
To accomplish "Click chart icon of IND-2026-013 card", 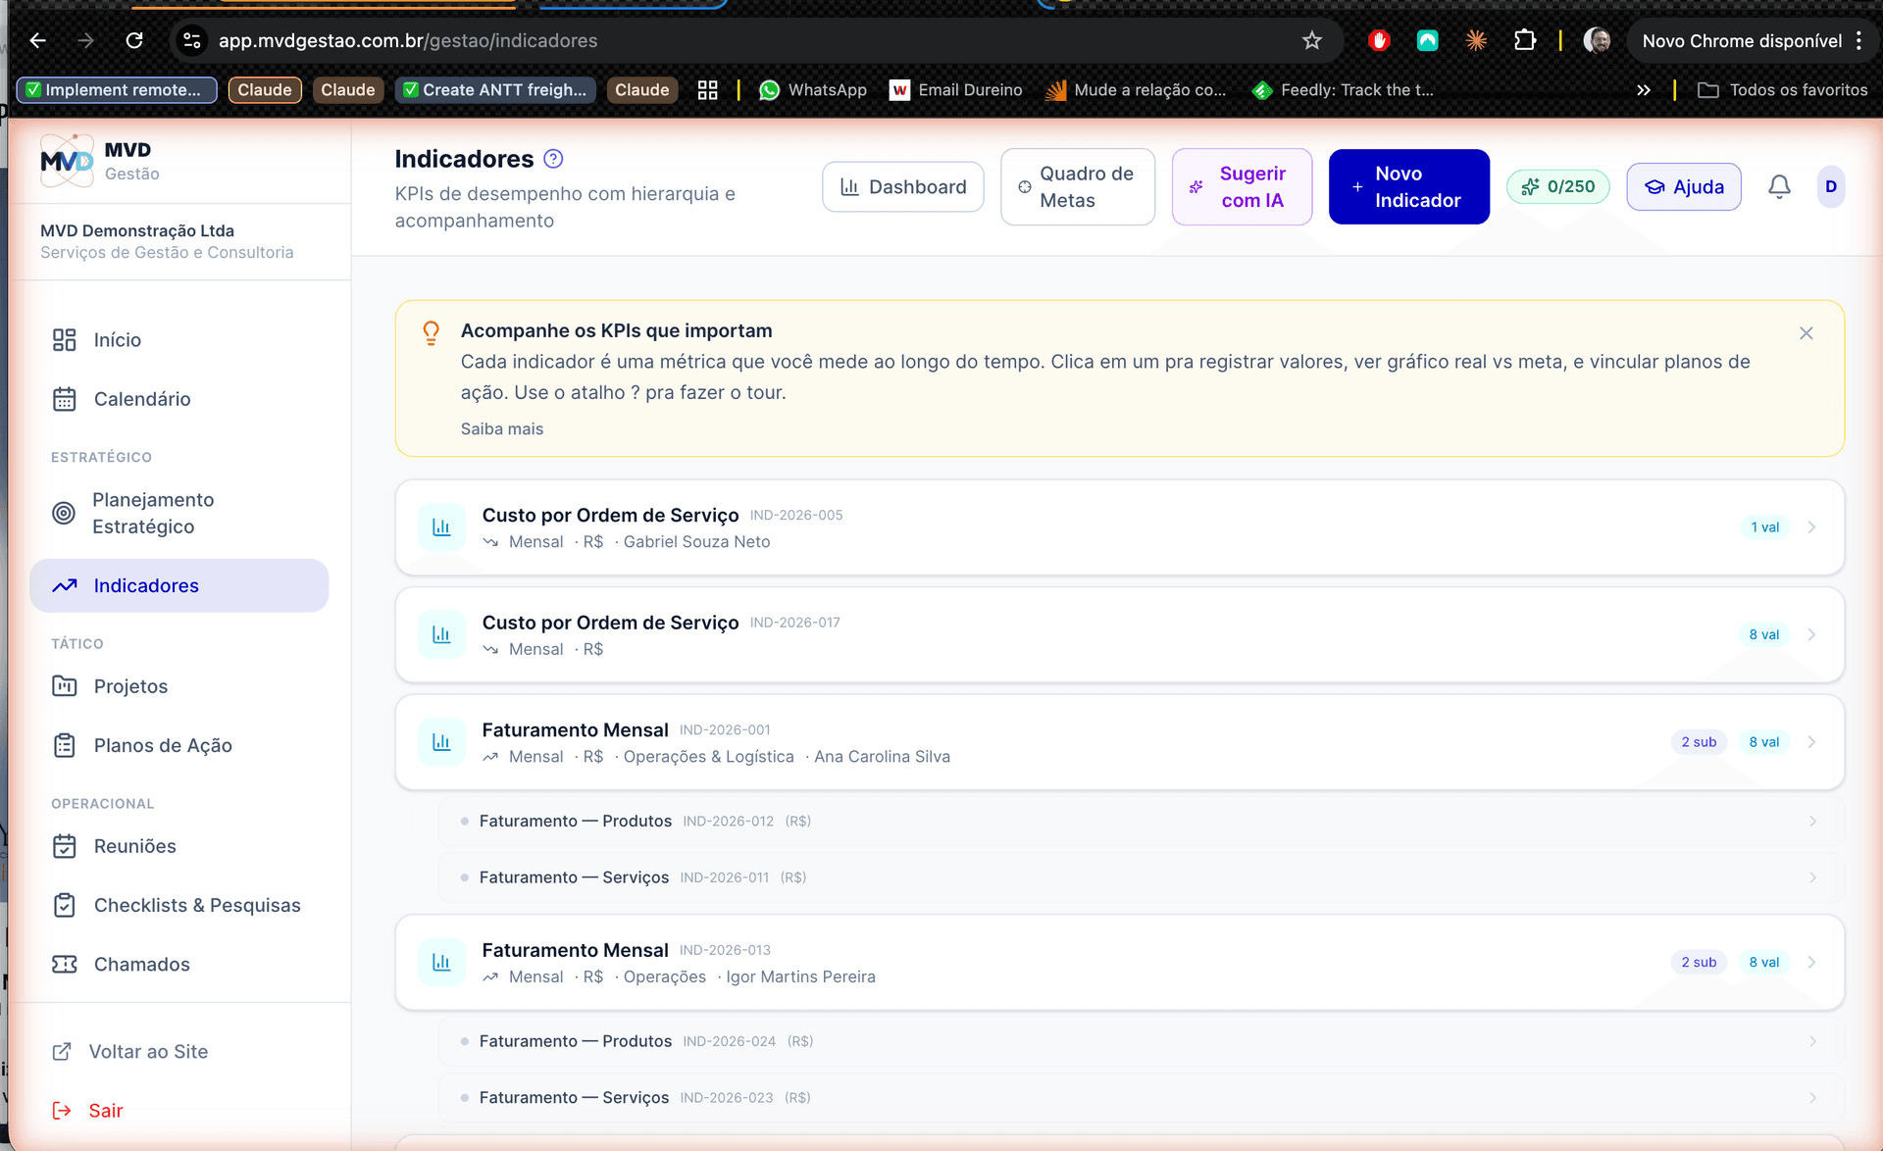I will click(x=441, y=962).
